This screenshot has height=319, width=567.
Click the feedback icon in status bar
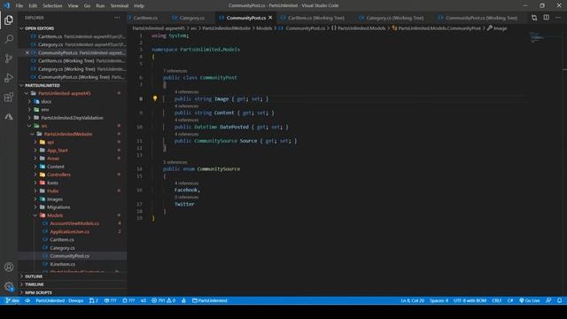(548, 300)
